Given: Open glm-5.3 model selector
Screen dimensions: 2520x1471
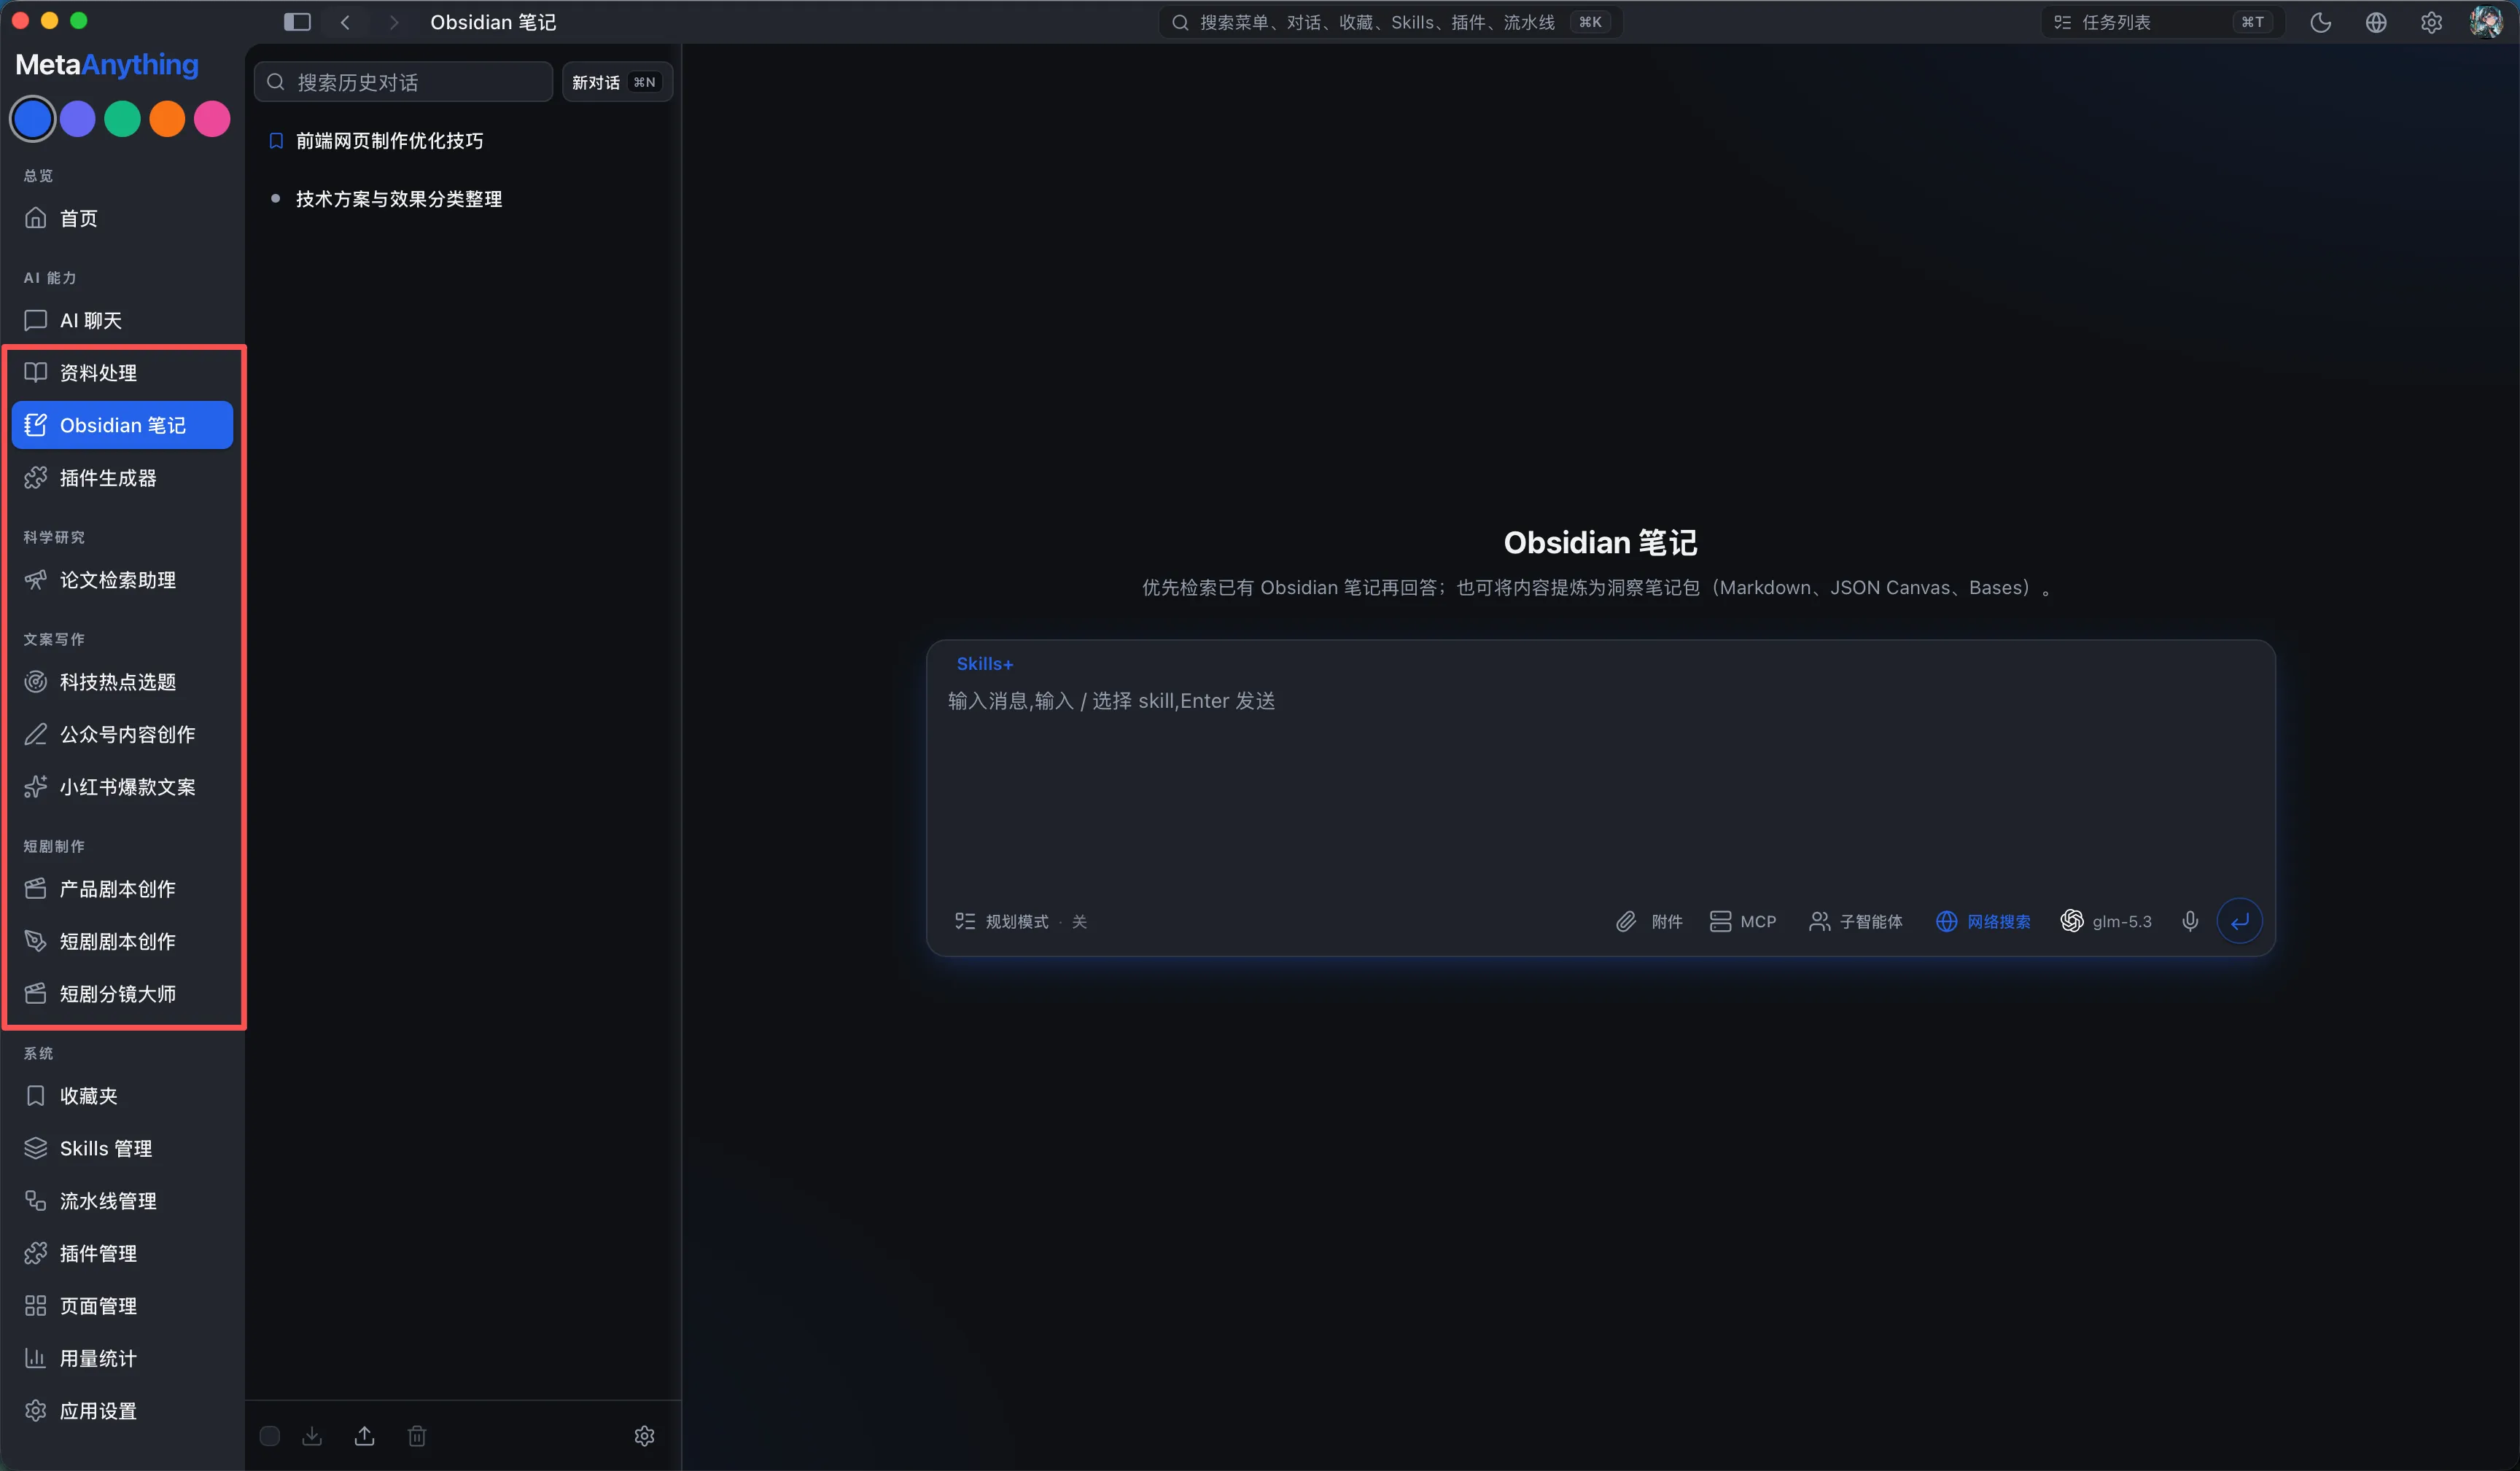Looking at the screenshot, I should [x=2106, y=921].
